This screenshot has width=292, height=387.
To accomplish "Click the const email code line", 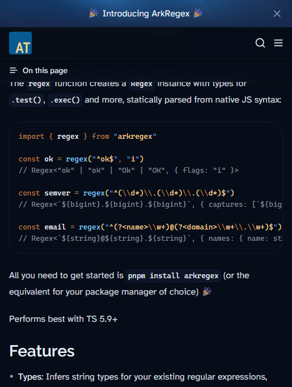I will 150,227.
